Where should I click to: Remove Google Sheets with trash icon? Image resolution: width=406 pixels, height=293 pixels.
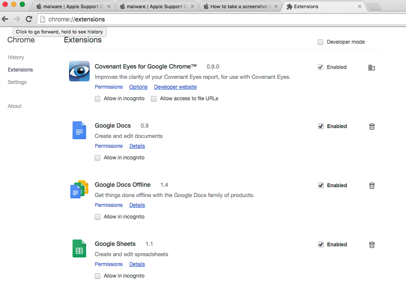click(372, 245)
